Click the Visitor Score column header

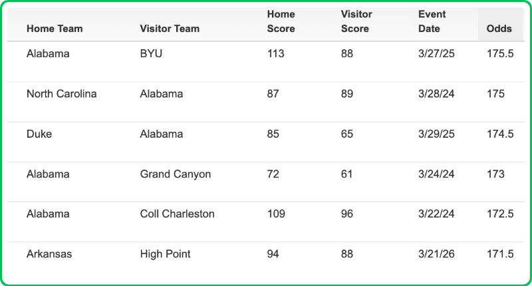click(356, 21)
